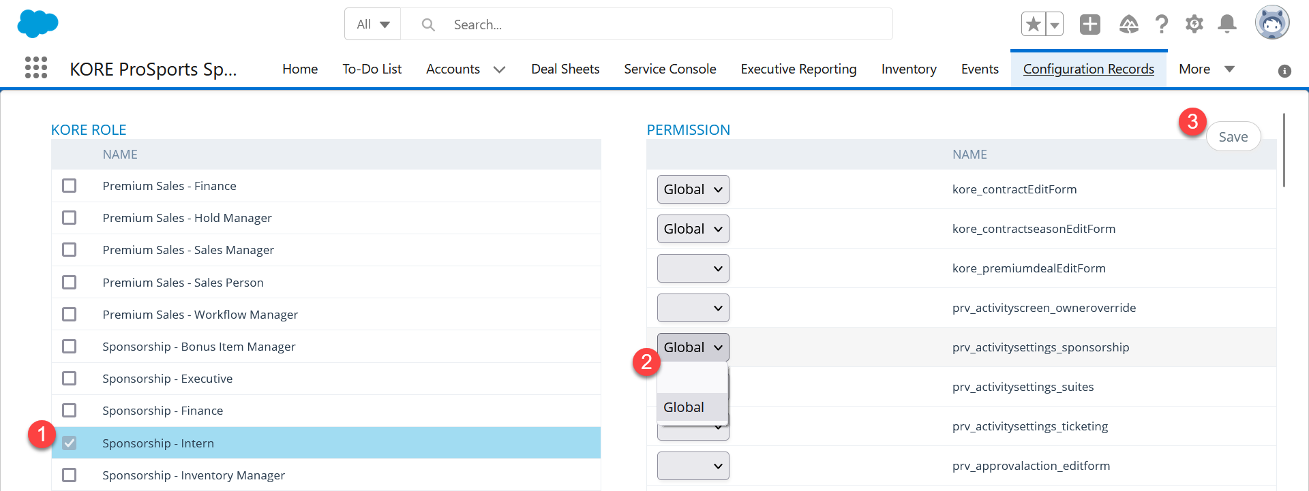This screenshot has height=491, width=1309.
Task: Check the Premium Sales - Finance role
Action: [69, 186]
